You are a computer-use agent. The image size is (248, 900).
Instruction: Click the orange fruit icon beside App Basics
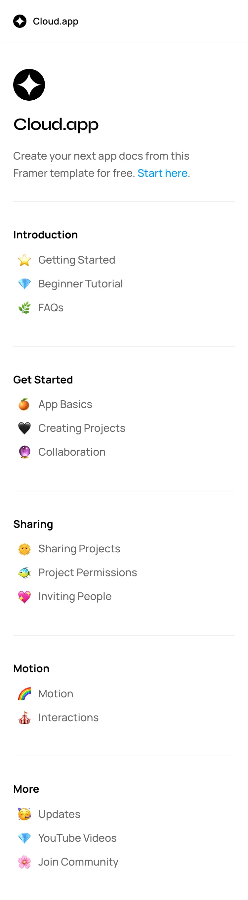click(24, 404)
